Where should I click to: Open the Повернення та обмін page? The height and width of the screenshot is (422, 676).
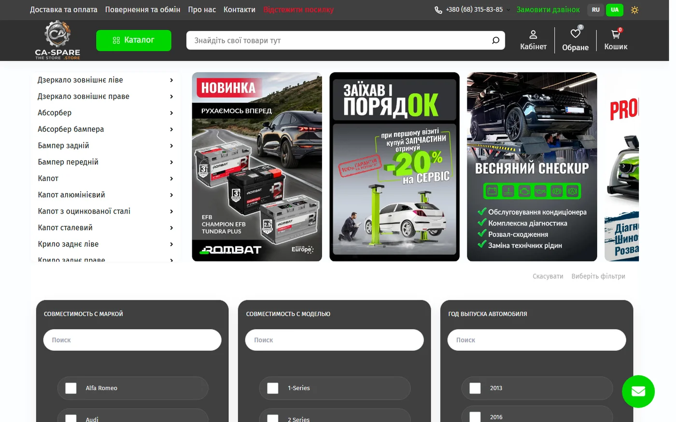click(x=143, y=10)
